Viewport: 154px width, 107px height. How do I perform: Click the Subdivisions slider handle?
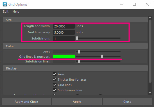(x=77, y=38)
